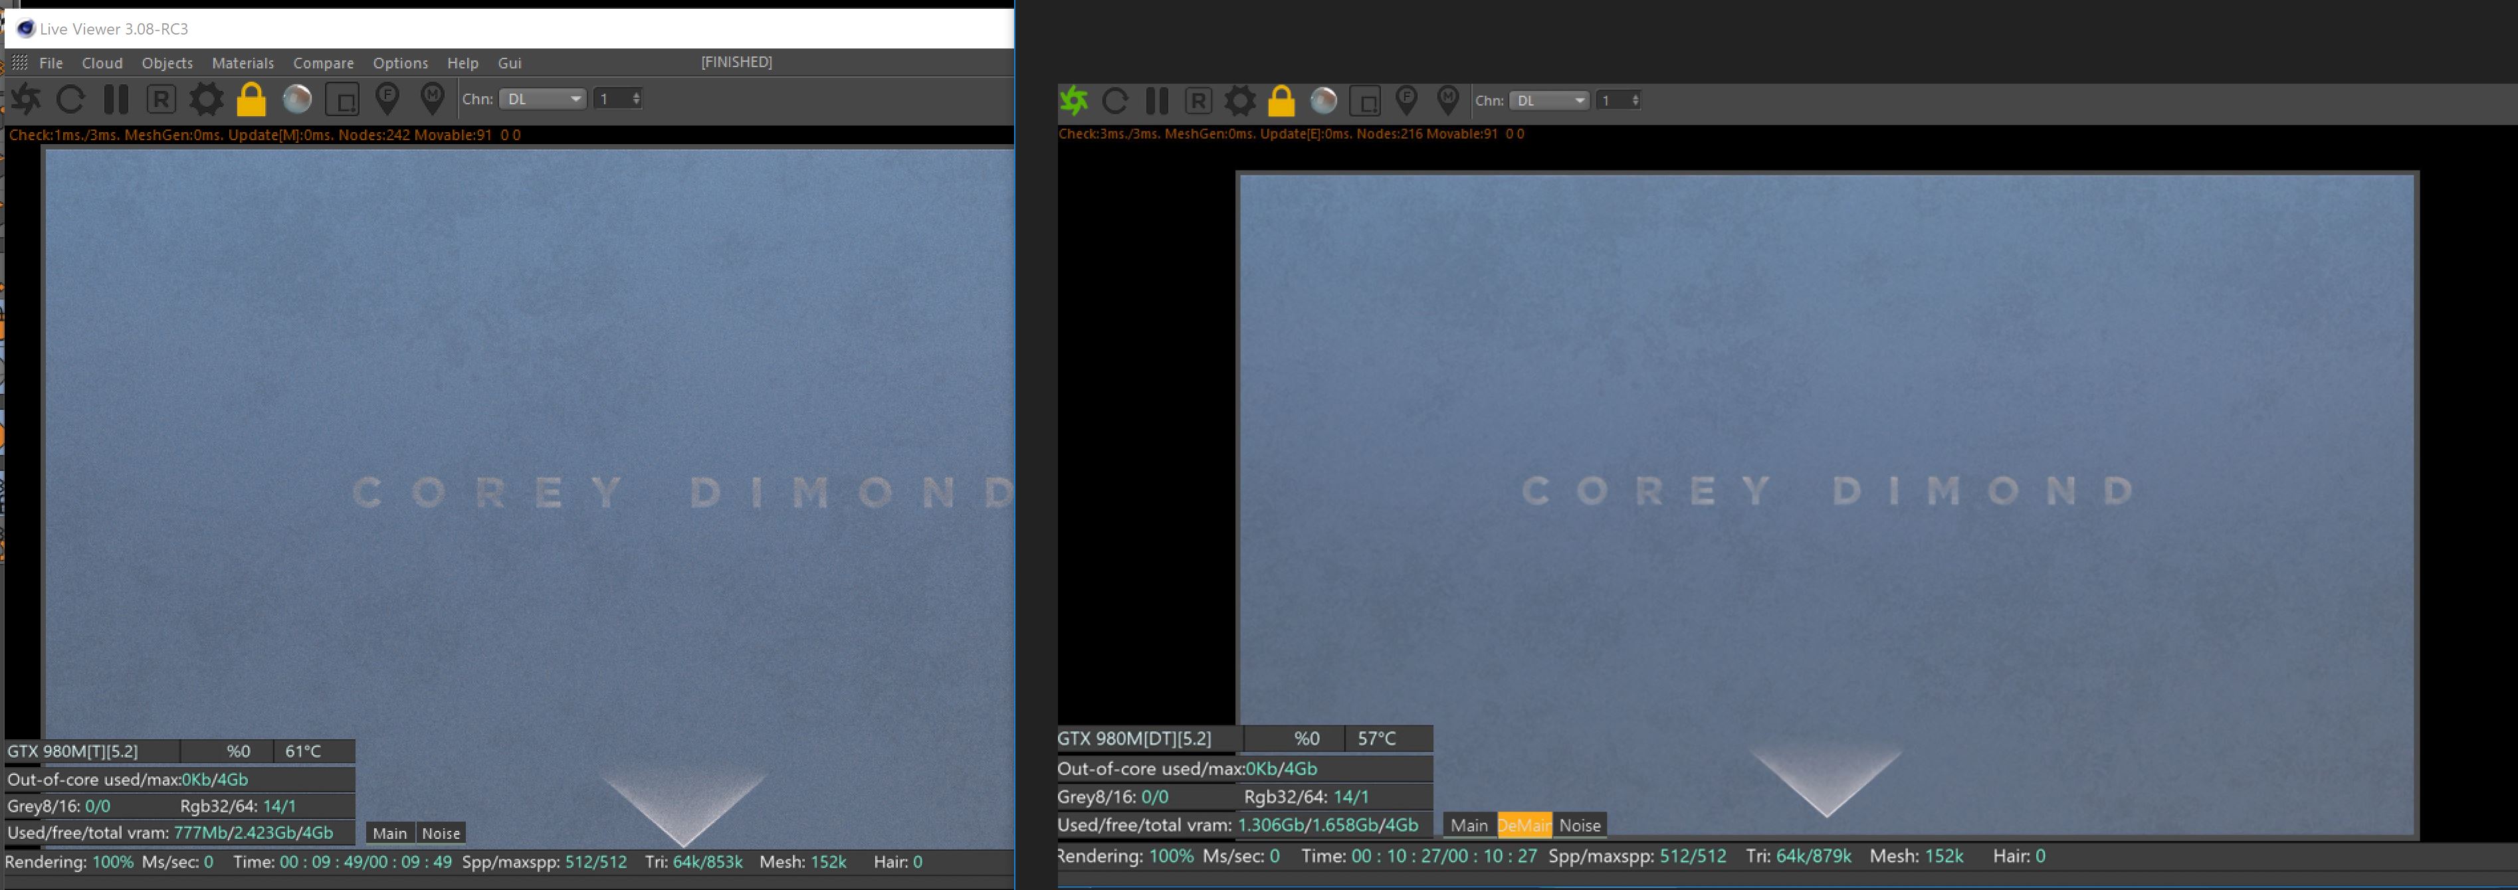
Task: Pause rendering in the right viewer
Action: pyautogui.click(x=1156, y=101)
